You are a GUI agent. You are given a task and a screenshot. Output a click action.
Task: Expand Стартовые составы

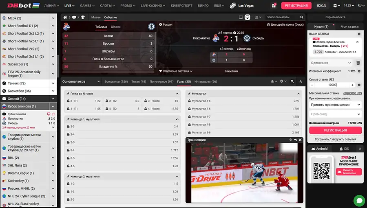pos(176,71)
